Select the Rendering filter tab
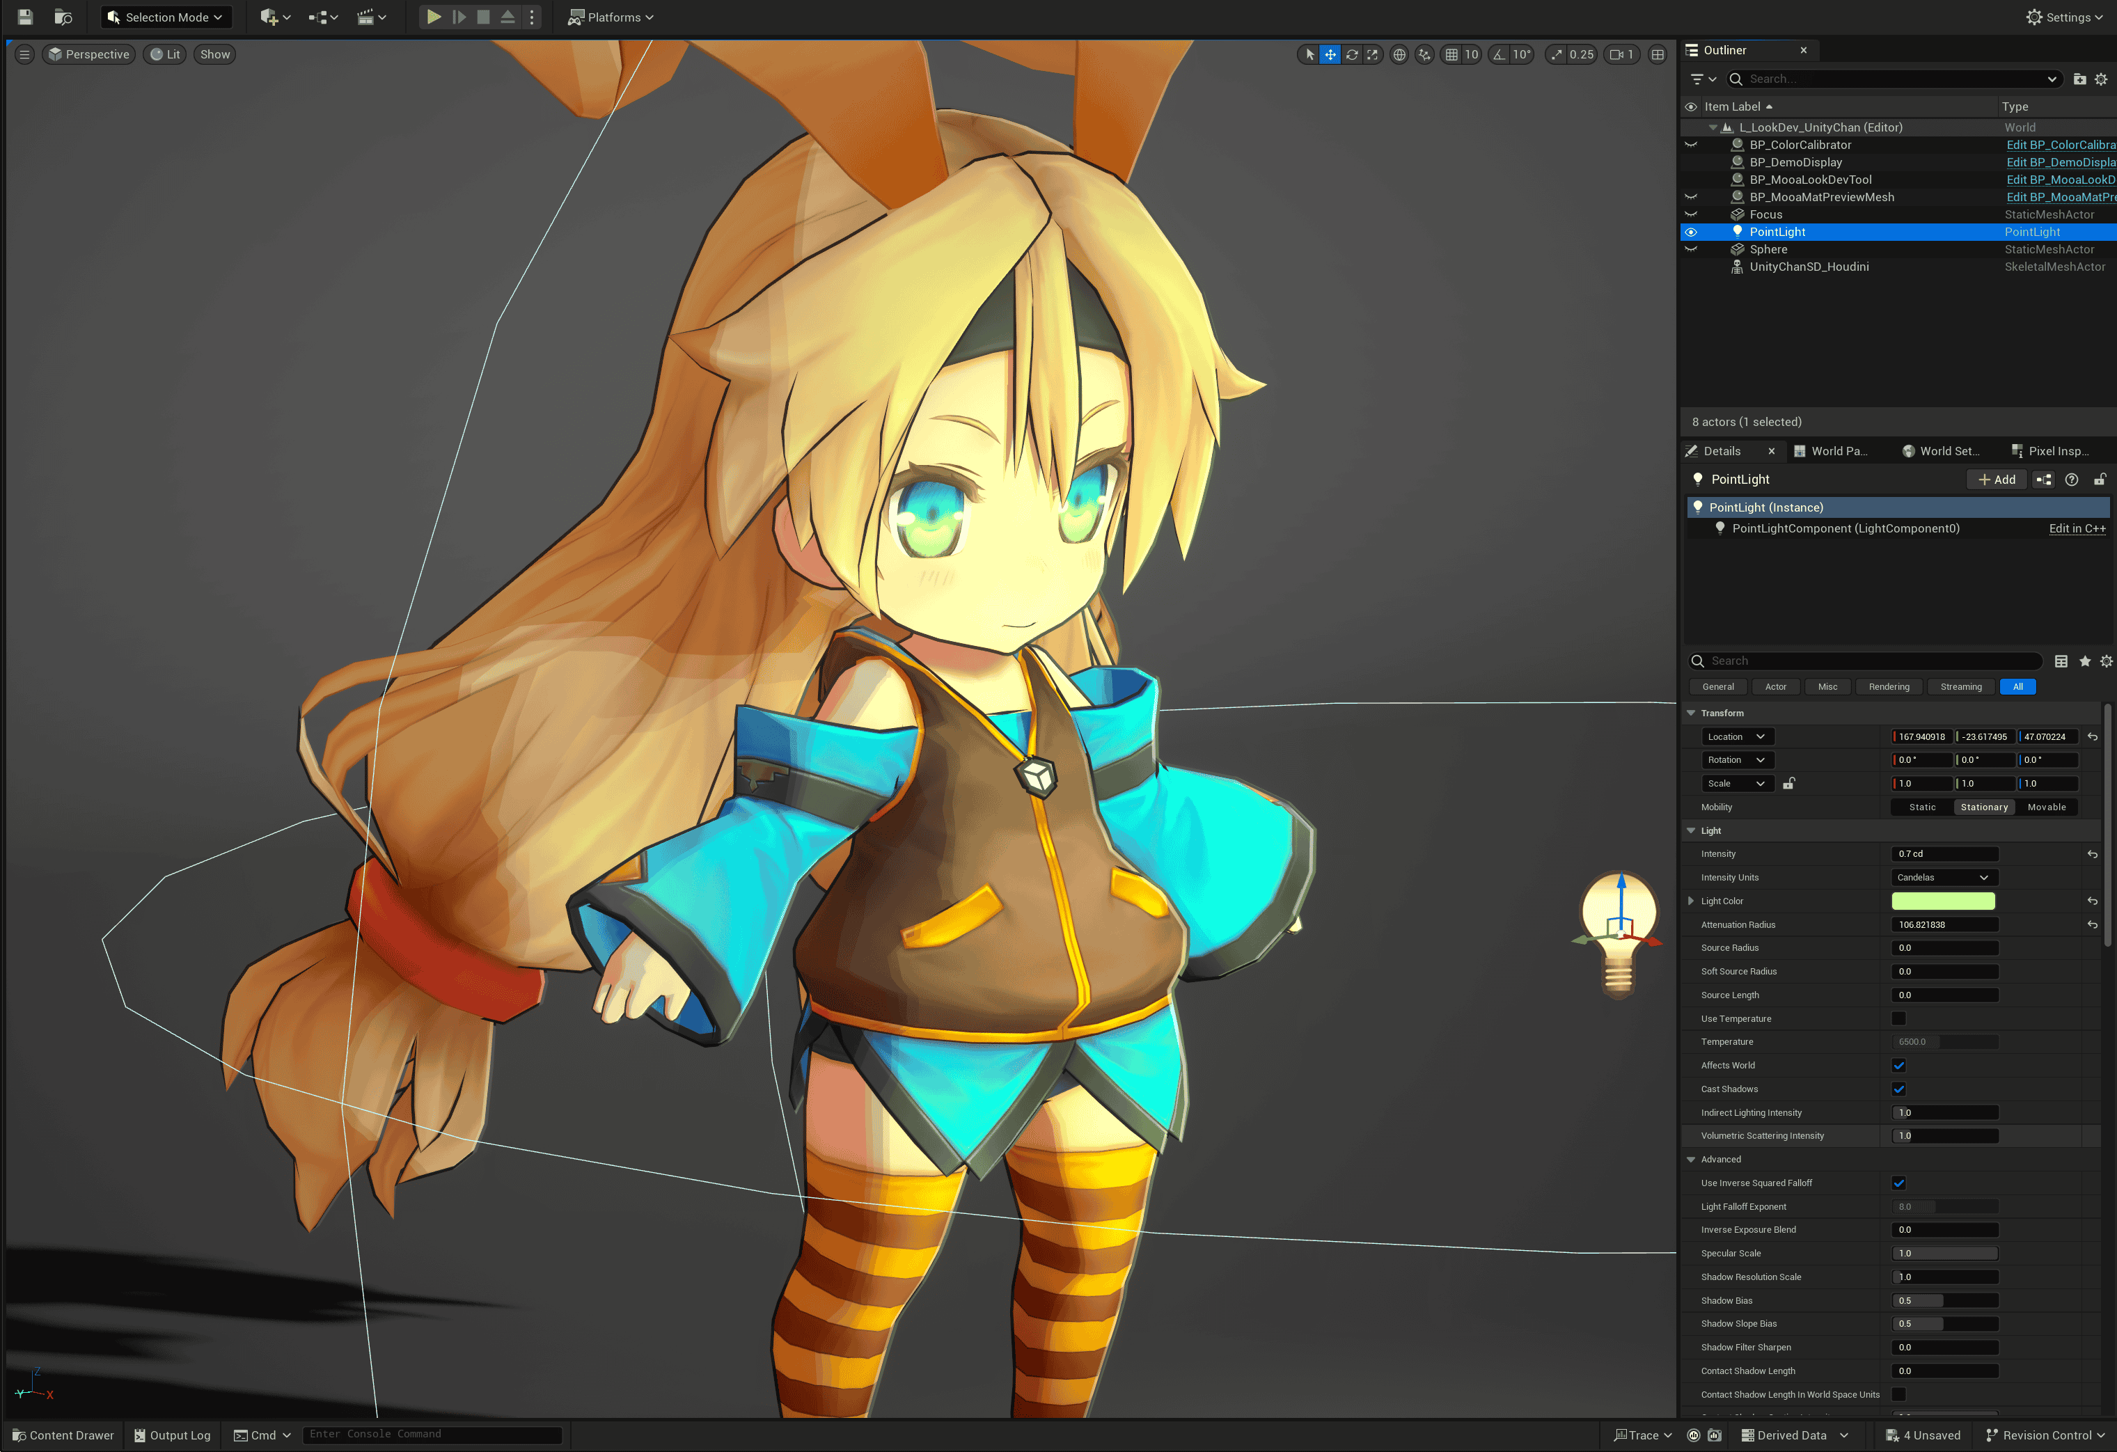 (1889, 687)
